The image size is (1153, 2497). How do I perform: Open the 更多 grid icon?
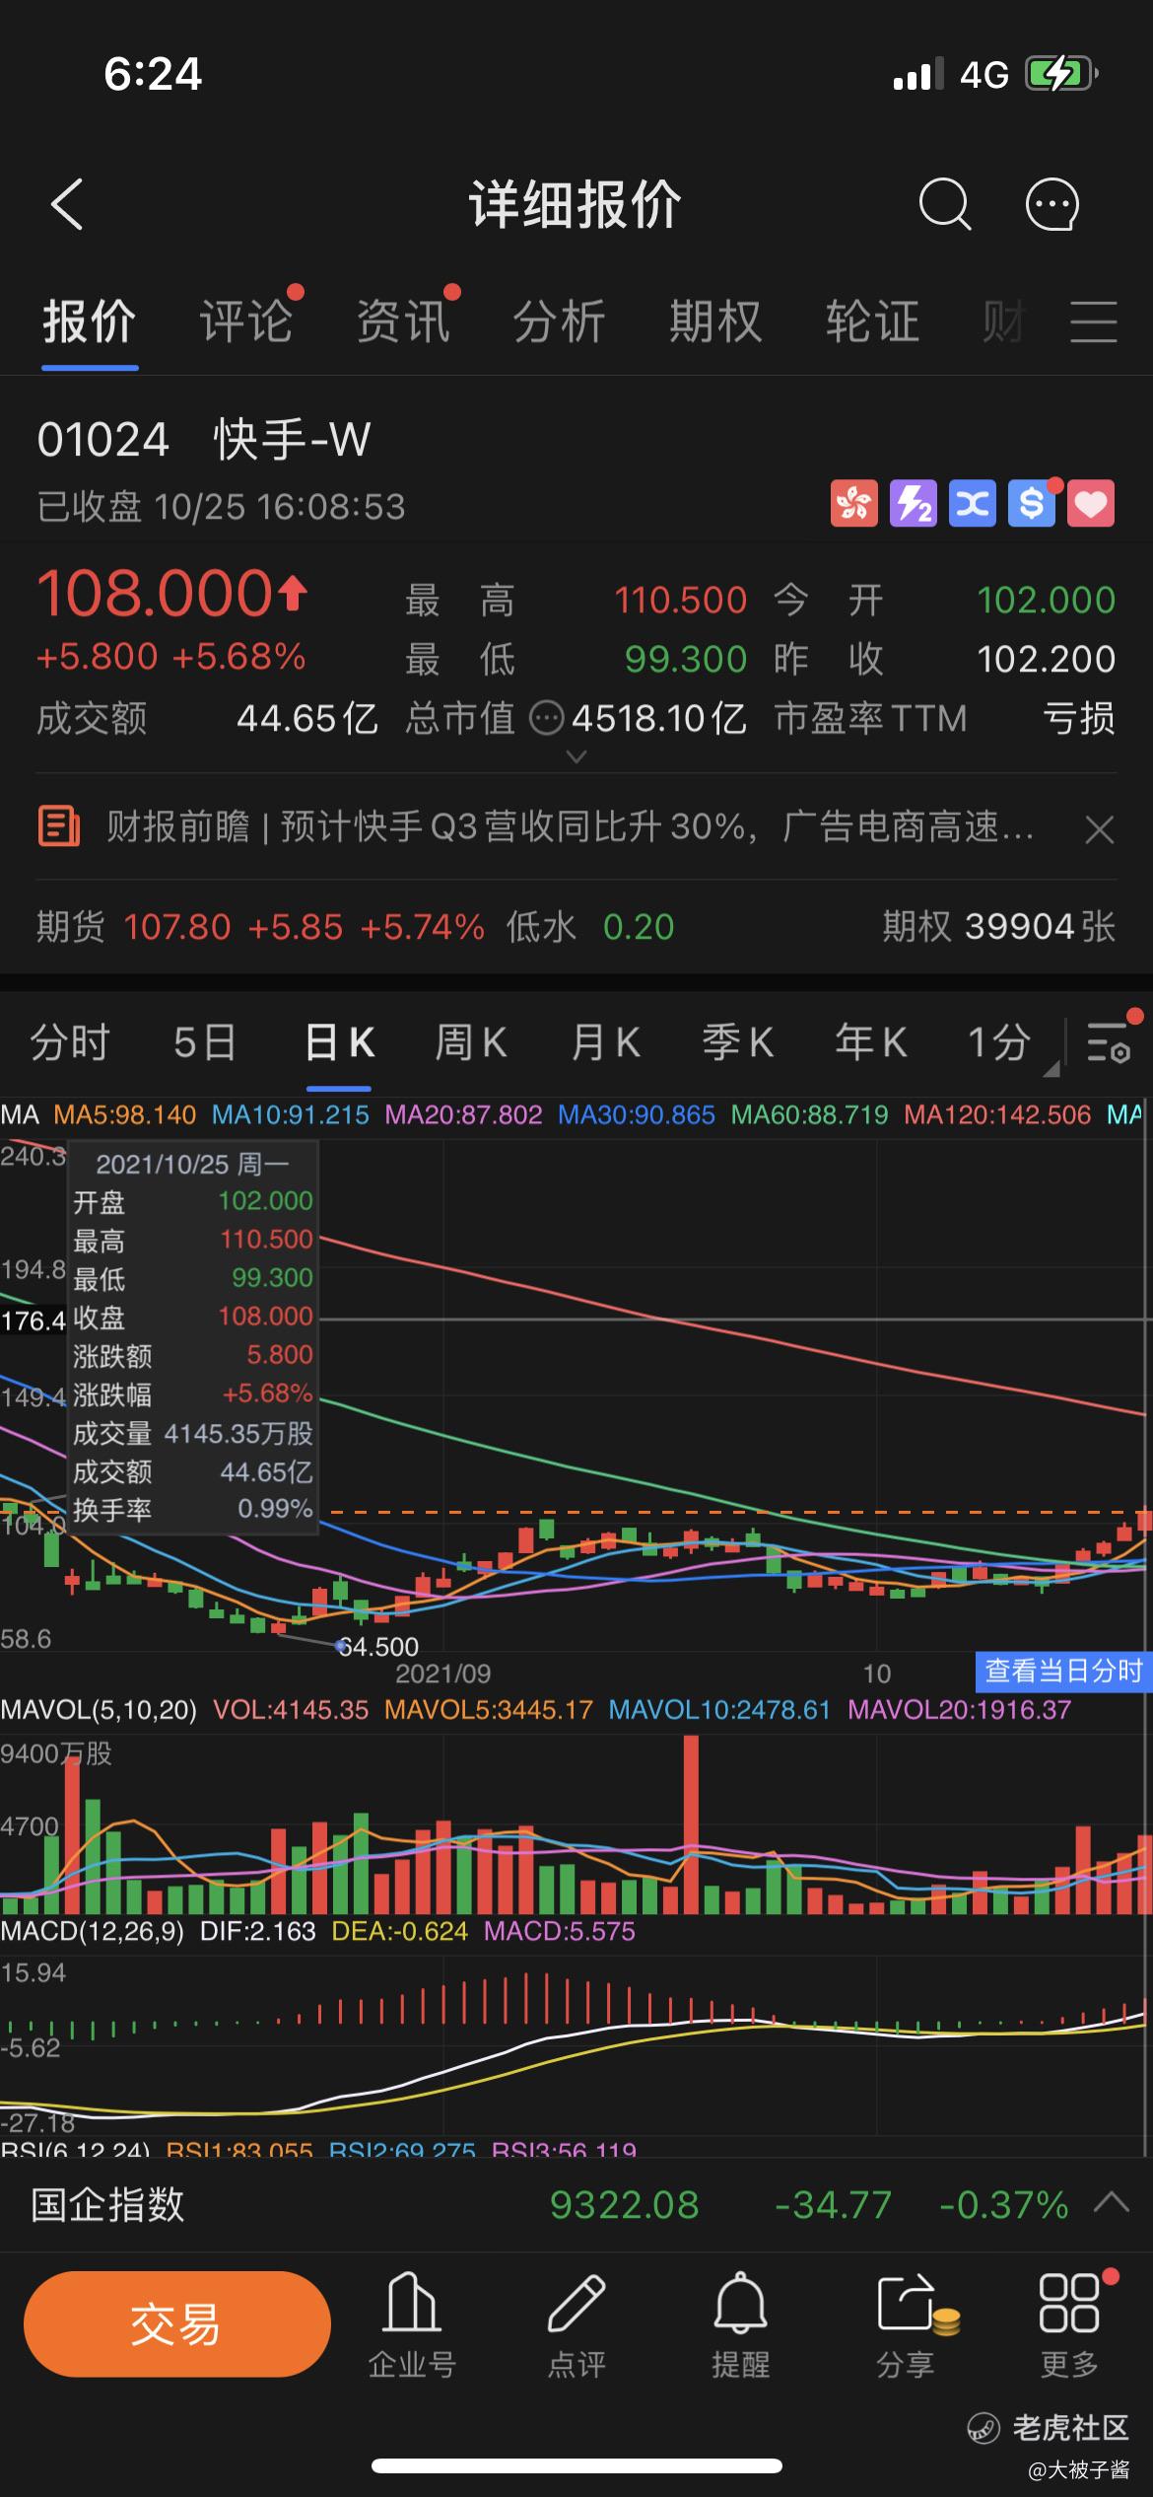1069,2304
